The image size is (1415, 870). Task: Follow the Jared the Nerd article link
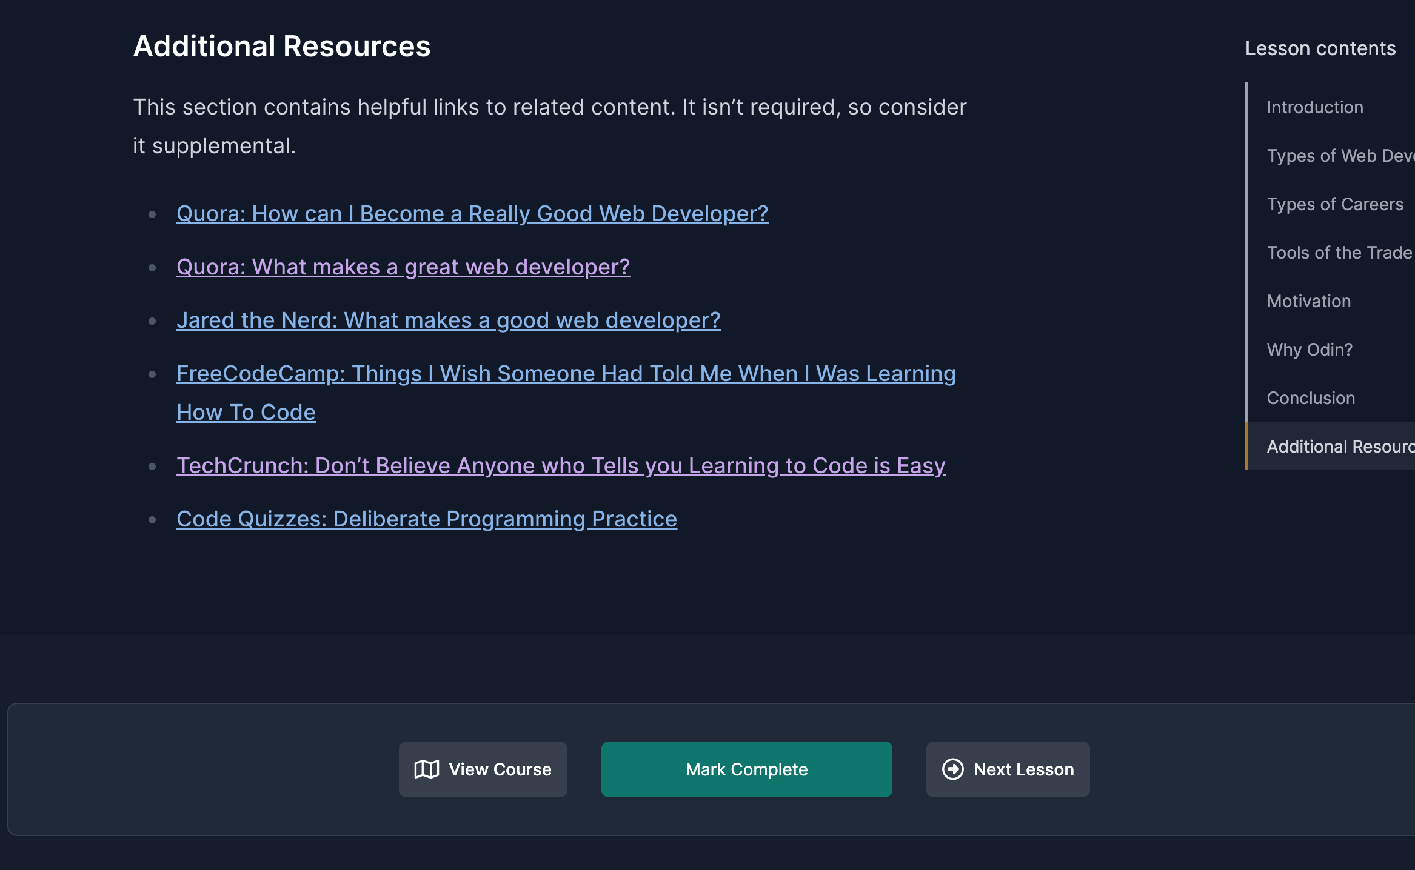[x=449, y=320]
